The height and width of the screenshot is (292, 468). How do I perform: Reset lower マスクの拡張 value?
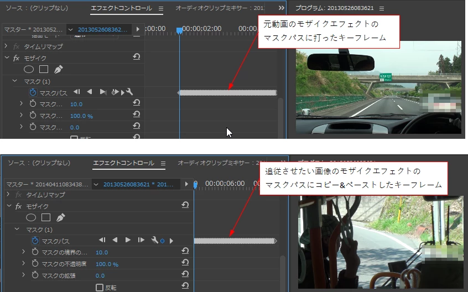click(x=185, y=274)
